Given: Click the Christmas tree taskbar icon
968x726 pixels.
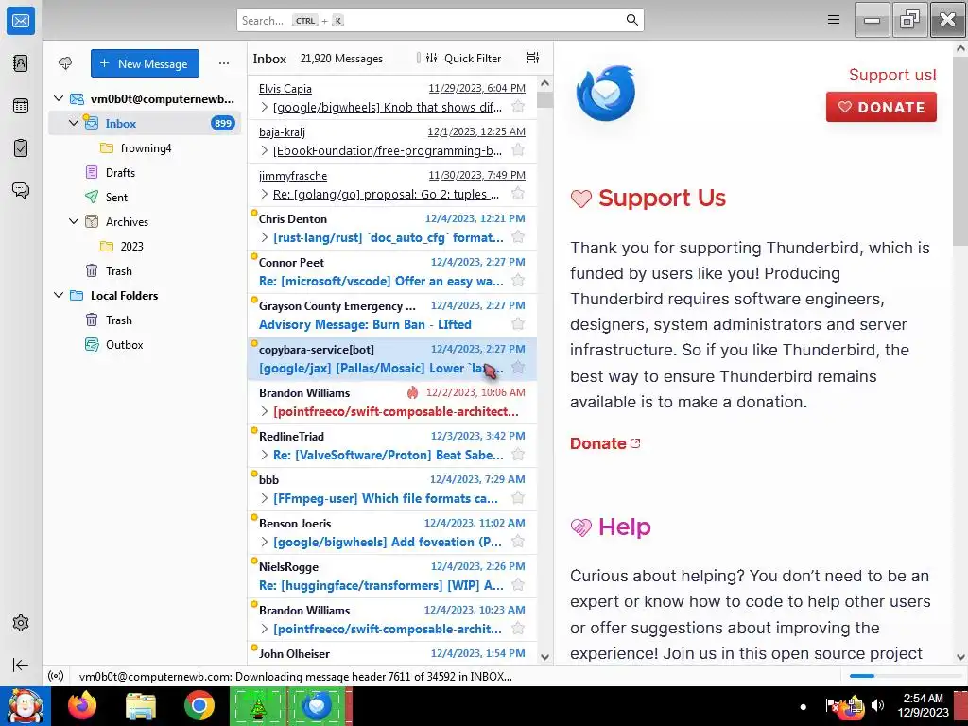Looking at the screenshot, I should click(258, 705).
